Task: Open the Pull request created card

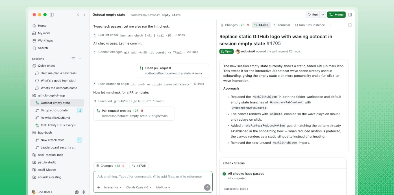Action: [x=134, y=113]
